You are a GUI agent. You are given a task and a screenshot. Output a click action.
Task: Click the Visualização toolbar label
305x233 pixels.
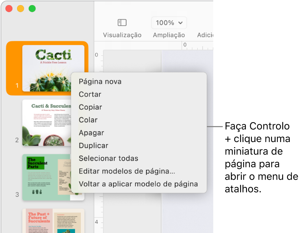(122, 35)
